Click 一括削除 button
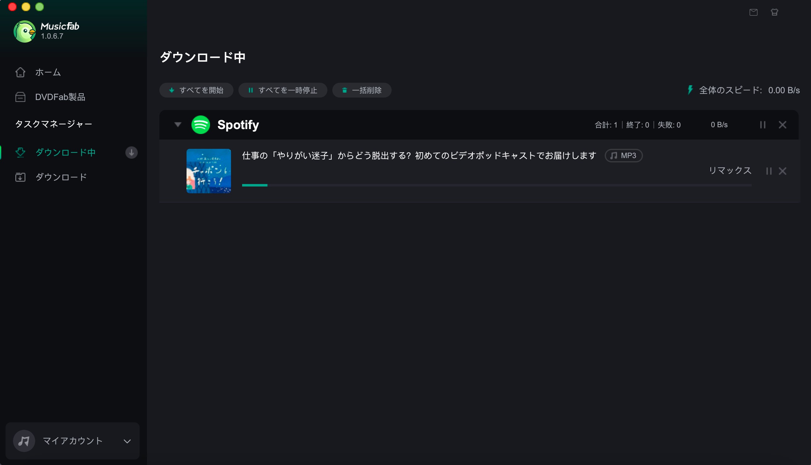Screen dimensions: 811x465 coord(362,90)
